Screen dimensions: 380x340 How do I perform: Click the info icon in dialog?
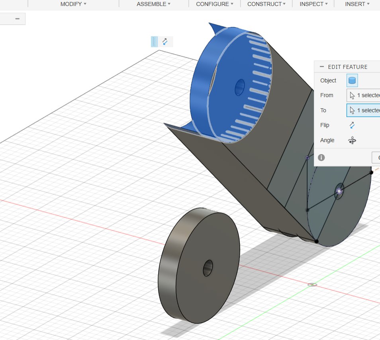[321, 158]
